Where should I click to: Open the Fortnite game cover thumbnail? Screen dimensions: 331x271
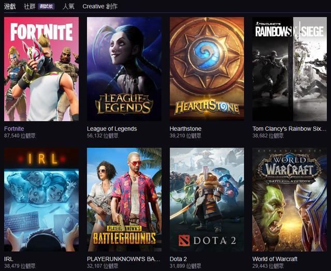[41, 69]
